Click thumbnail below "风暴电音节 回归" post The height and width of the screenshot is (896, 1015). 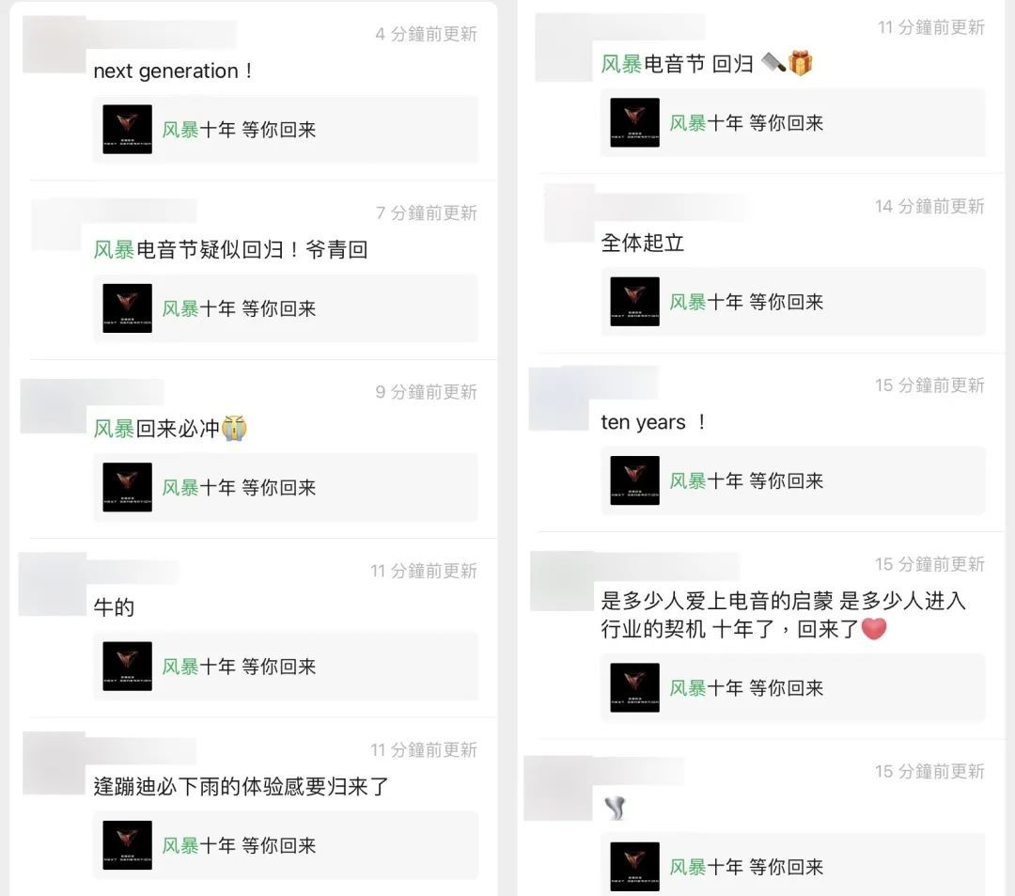635,122
